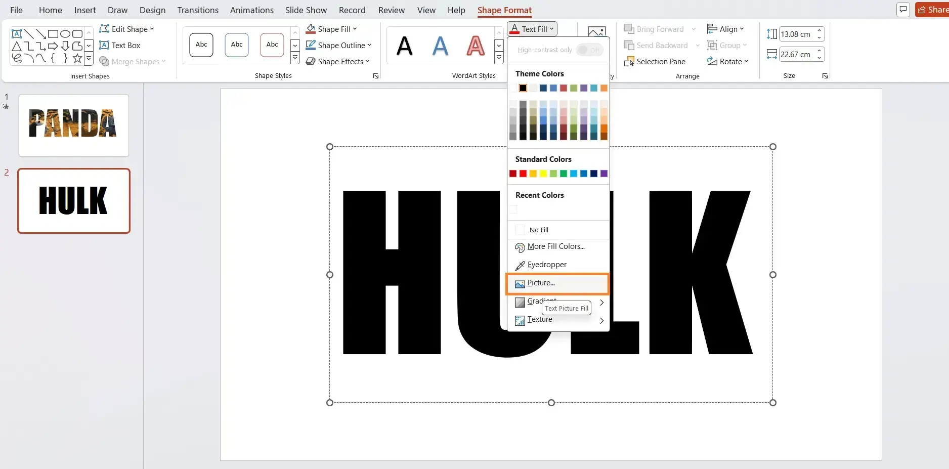The width and height of the screenshot is (949, 469).
Task: Open the Review tab
Action: click(x=392, y=10)
